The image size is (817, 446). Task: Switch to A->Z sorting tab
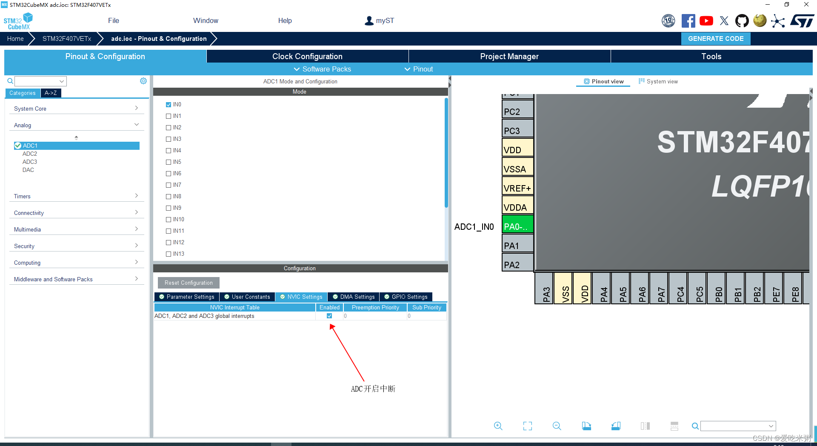click(x=51, y=93)
